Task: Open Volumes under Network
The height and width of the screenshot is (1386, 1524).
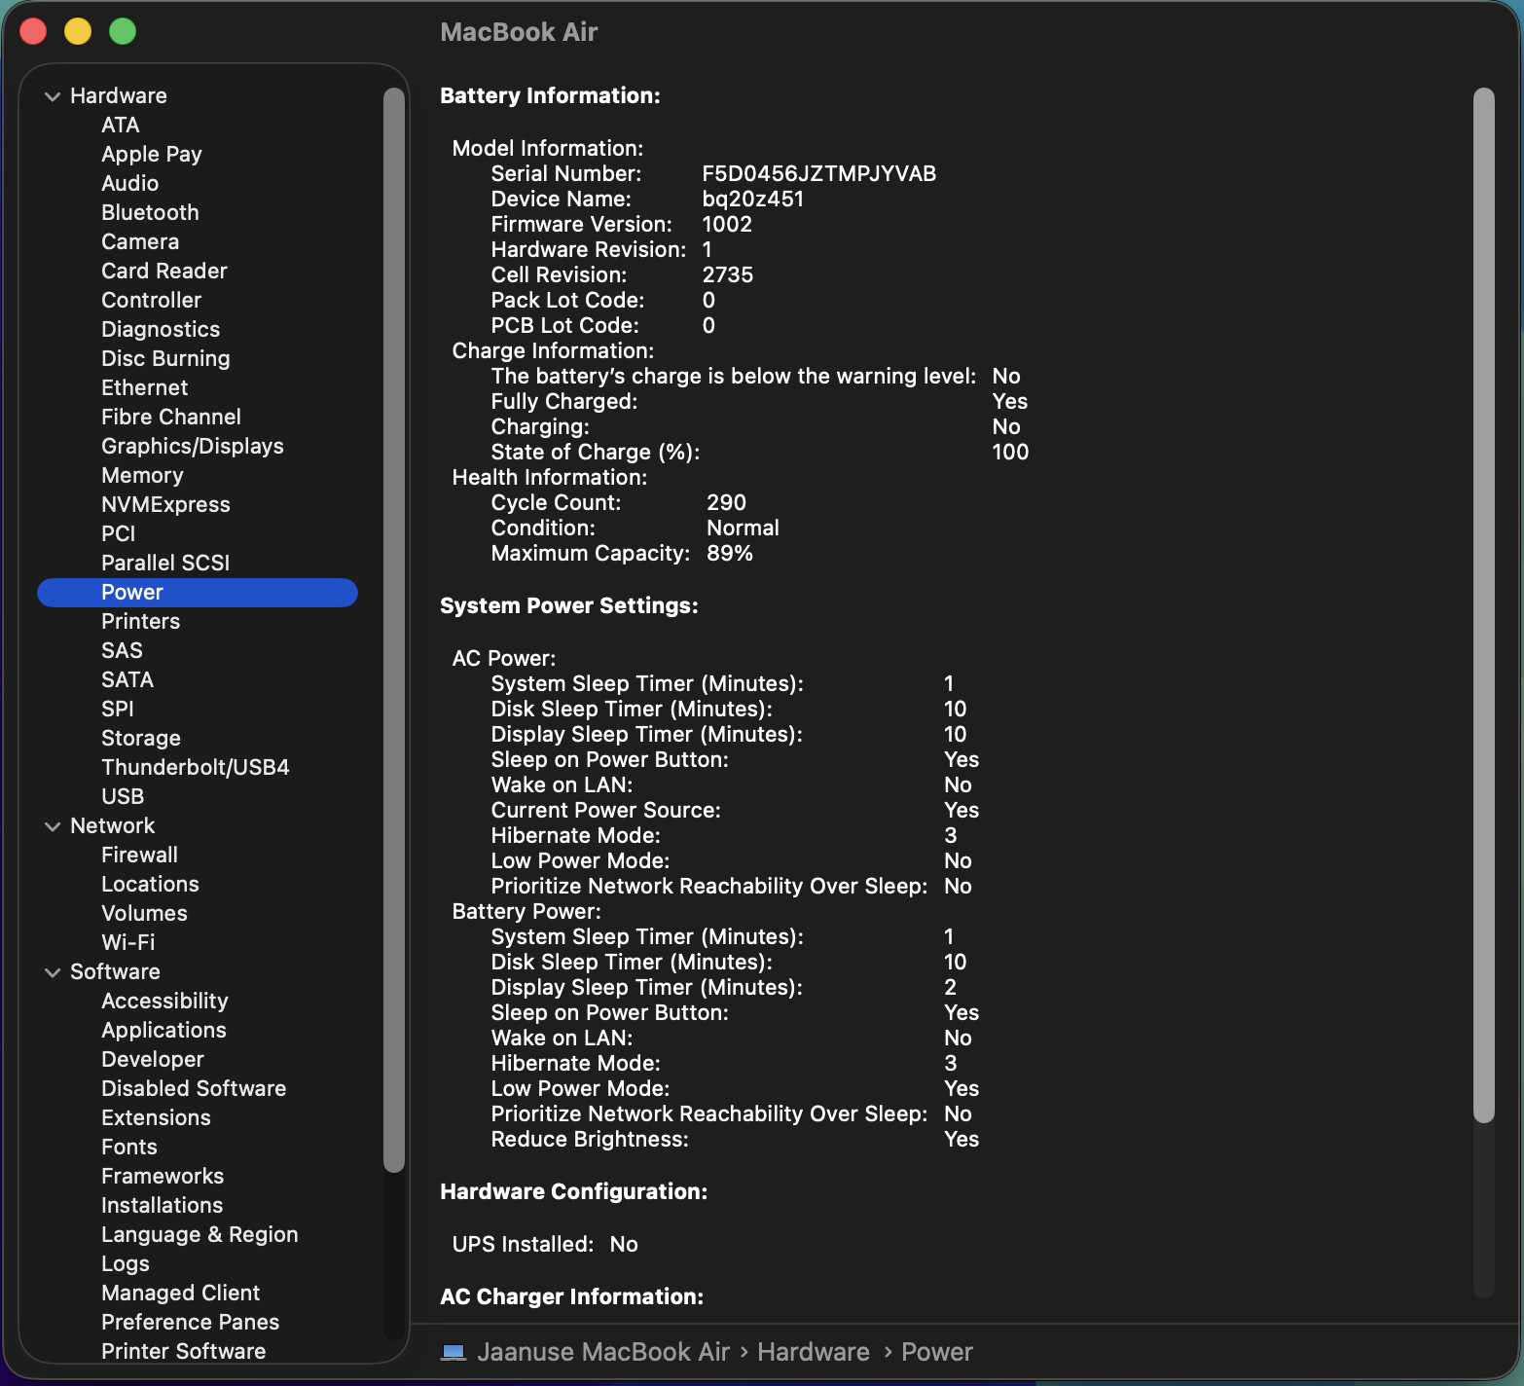Action: coord(144,913)
